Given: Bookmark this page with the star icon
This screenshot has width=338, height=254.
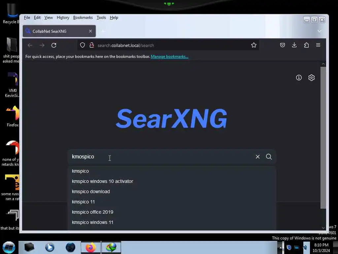Looking at the screenshot, I should pyautogui.click(x=254, y=45).
